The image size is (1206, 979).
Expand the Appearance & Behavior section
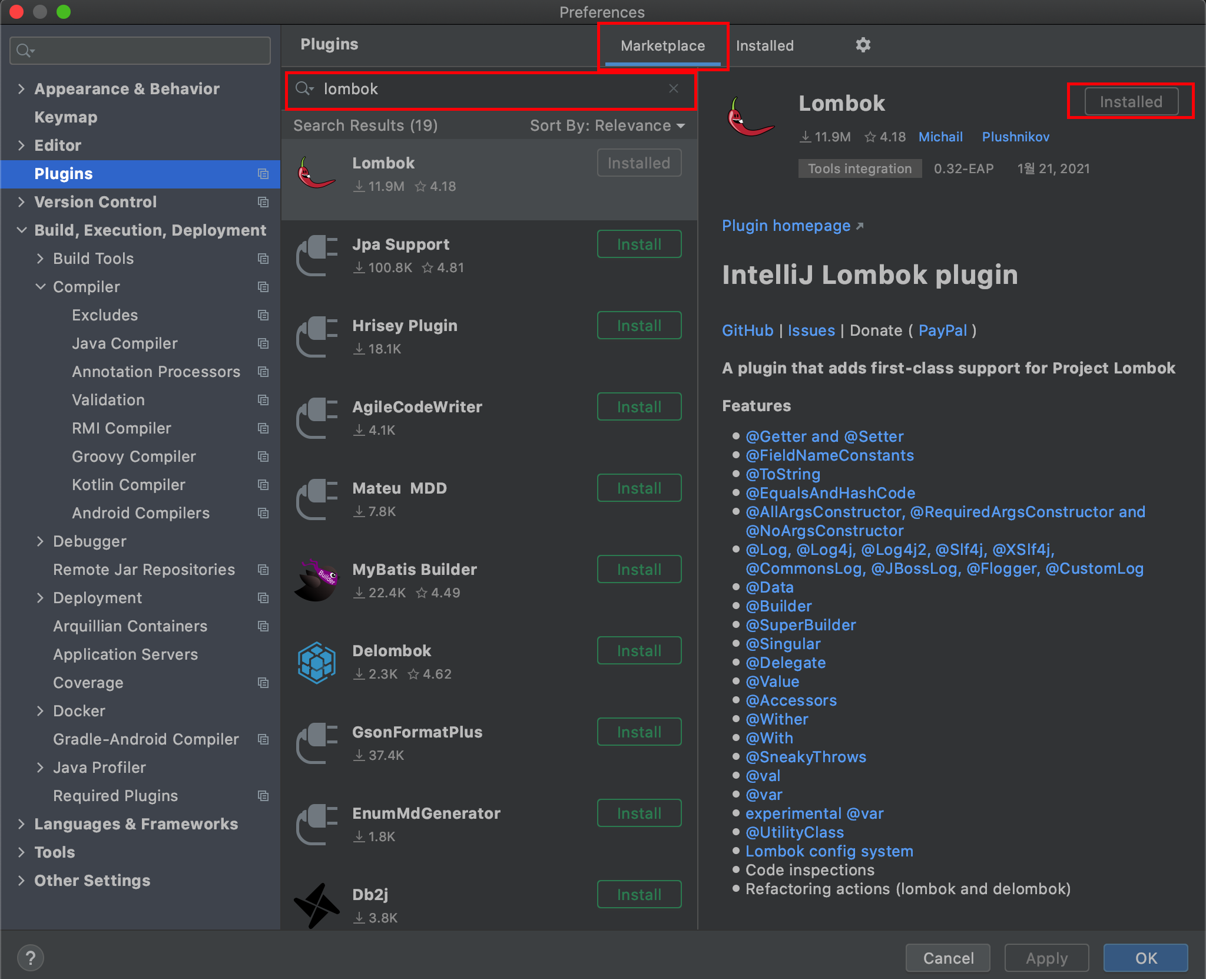coord(22,89)
